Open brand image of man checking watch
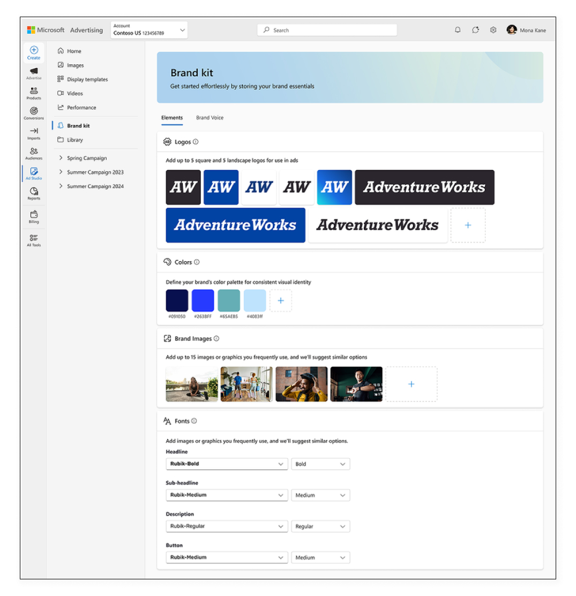This screenshot has width=576, height=596. tap(356, 384)
